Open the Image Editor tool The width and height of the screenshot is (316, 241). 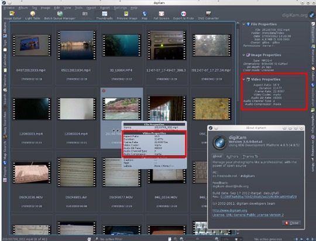(x=12, y=16)
